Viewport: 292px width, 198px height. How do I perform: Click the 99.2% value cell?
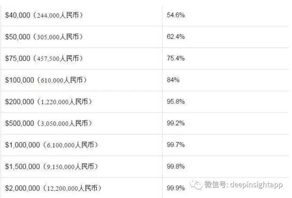pos(175,123)
